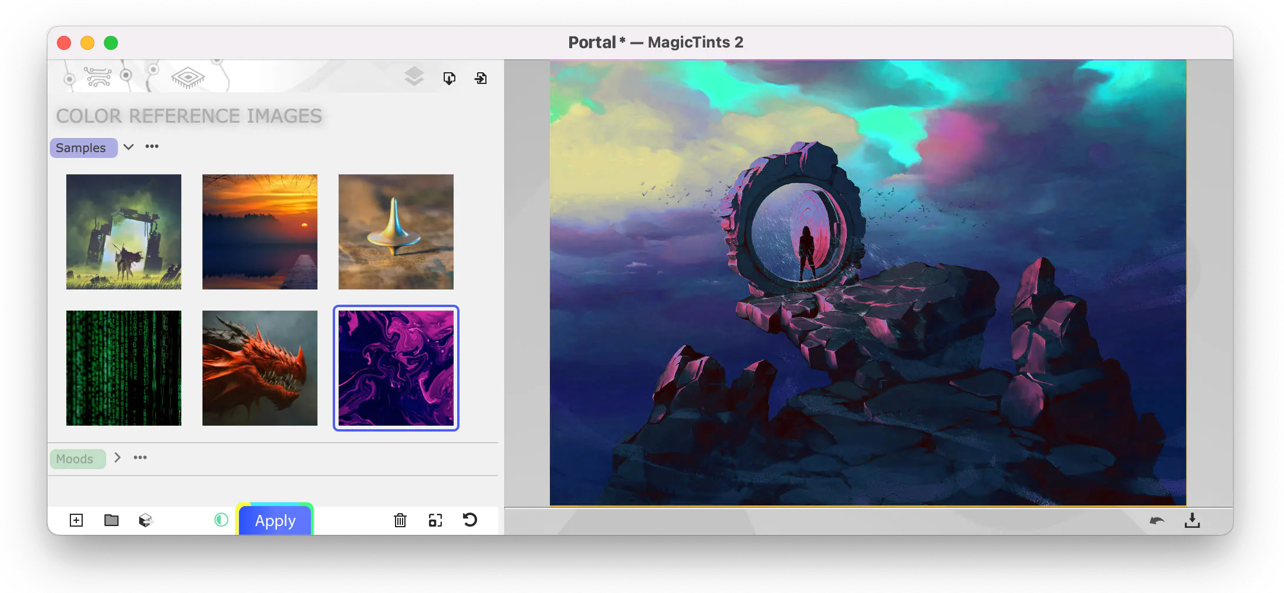Click the folder icon in bottom toolbar
Viewport: 1284px width, 593px height.
(111, 520)
